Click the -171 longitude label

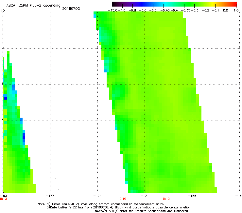pyautogui.click(x=145, y=196)
